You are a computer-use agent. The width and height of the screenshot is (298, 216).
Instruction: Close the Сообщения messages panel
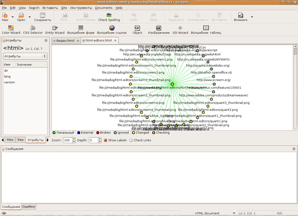[x=294, y=149]
